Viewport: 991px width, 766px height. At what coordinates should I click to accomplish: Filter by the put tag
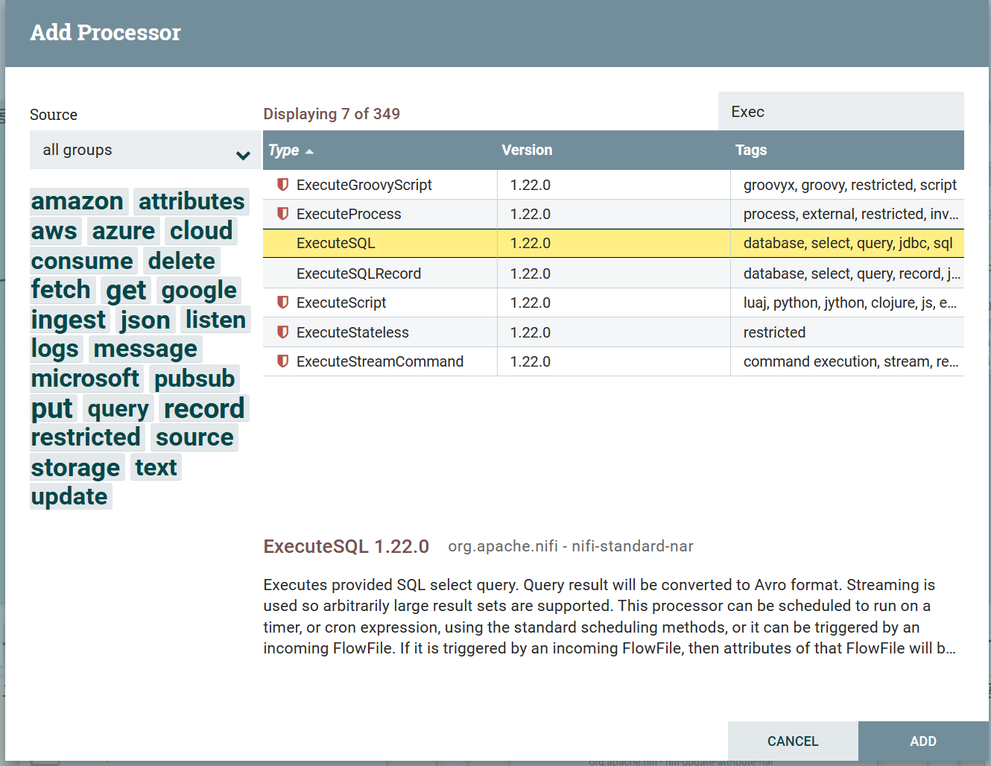[x=52, y=408]
